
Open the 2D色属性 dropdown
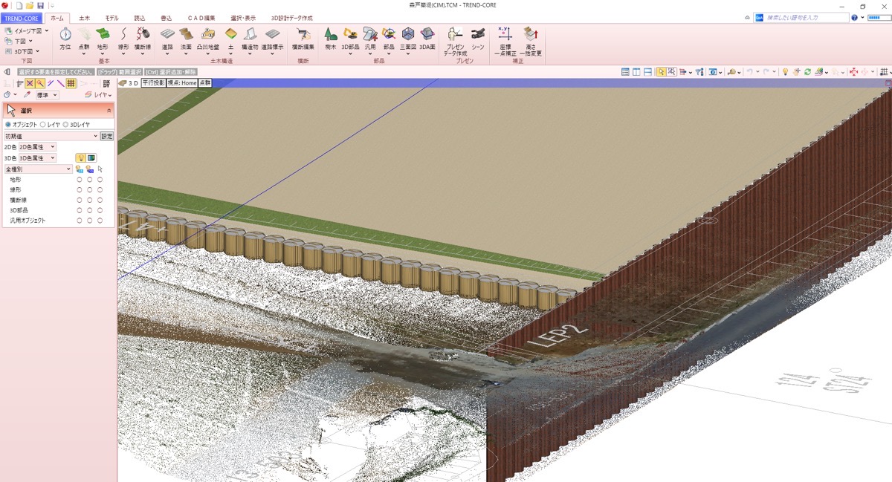tap(37, 147)
